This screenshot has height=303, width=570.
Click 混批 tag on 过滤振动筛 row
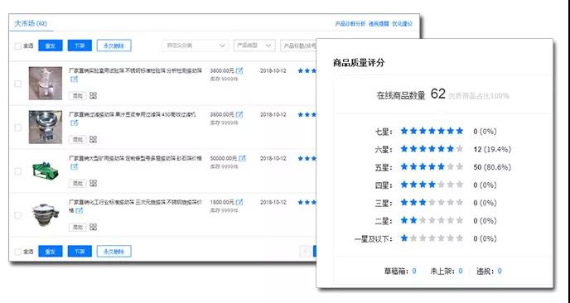(78, 140)
